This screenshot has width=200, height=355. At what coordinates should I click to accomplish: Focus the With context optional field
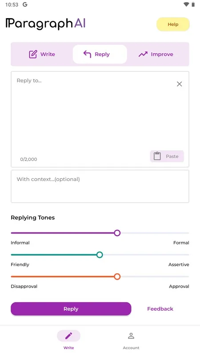(100, 186)
